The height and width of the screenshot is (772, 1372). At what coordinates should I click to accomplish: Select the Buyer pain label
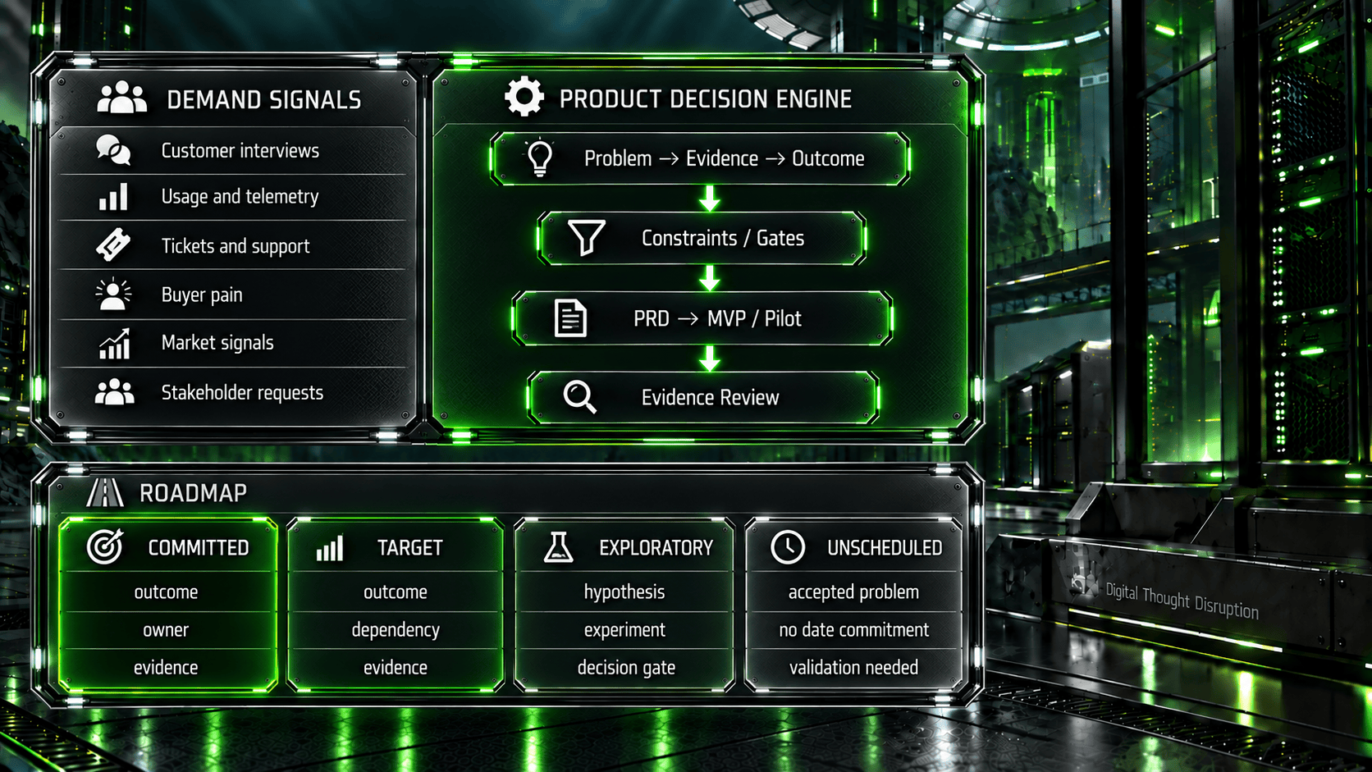point(202,295)
